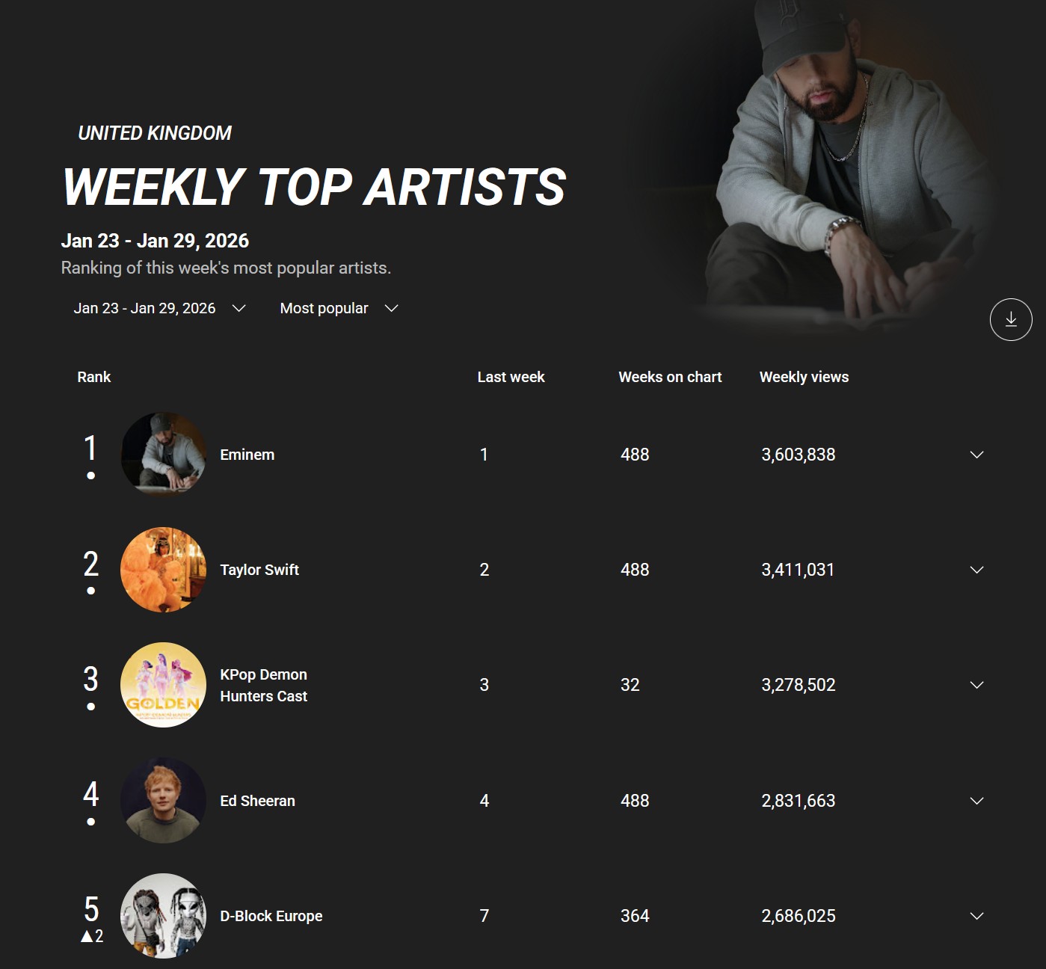Open KPop Demon Hunters Cast artist link

click(264, 685)
